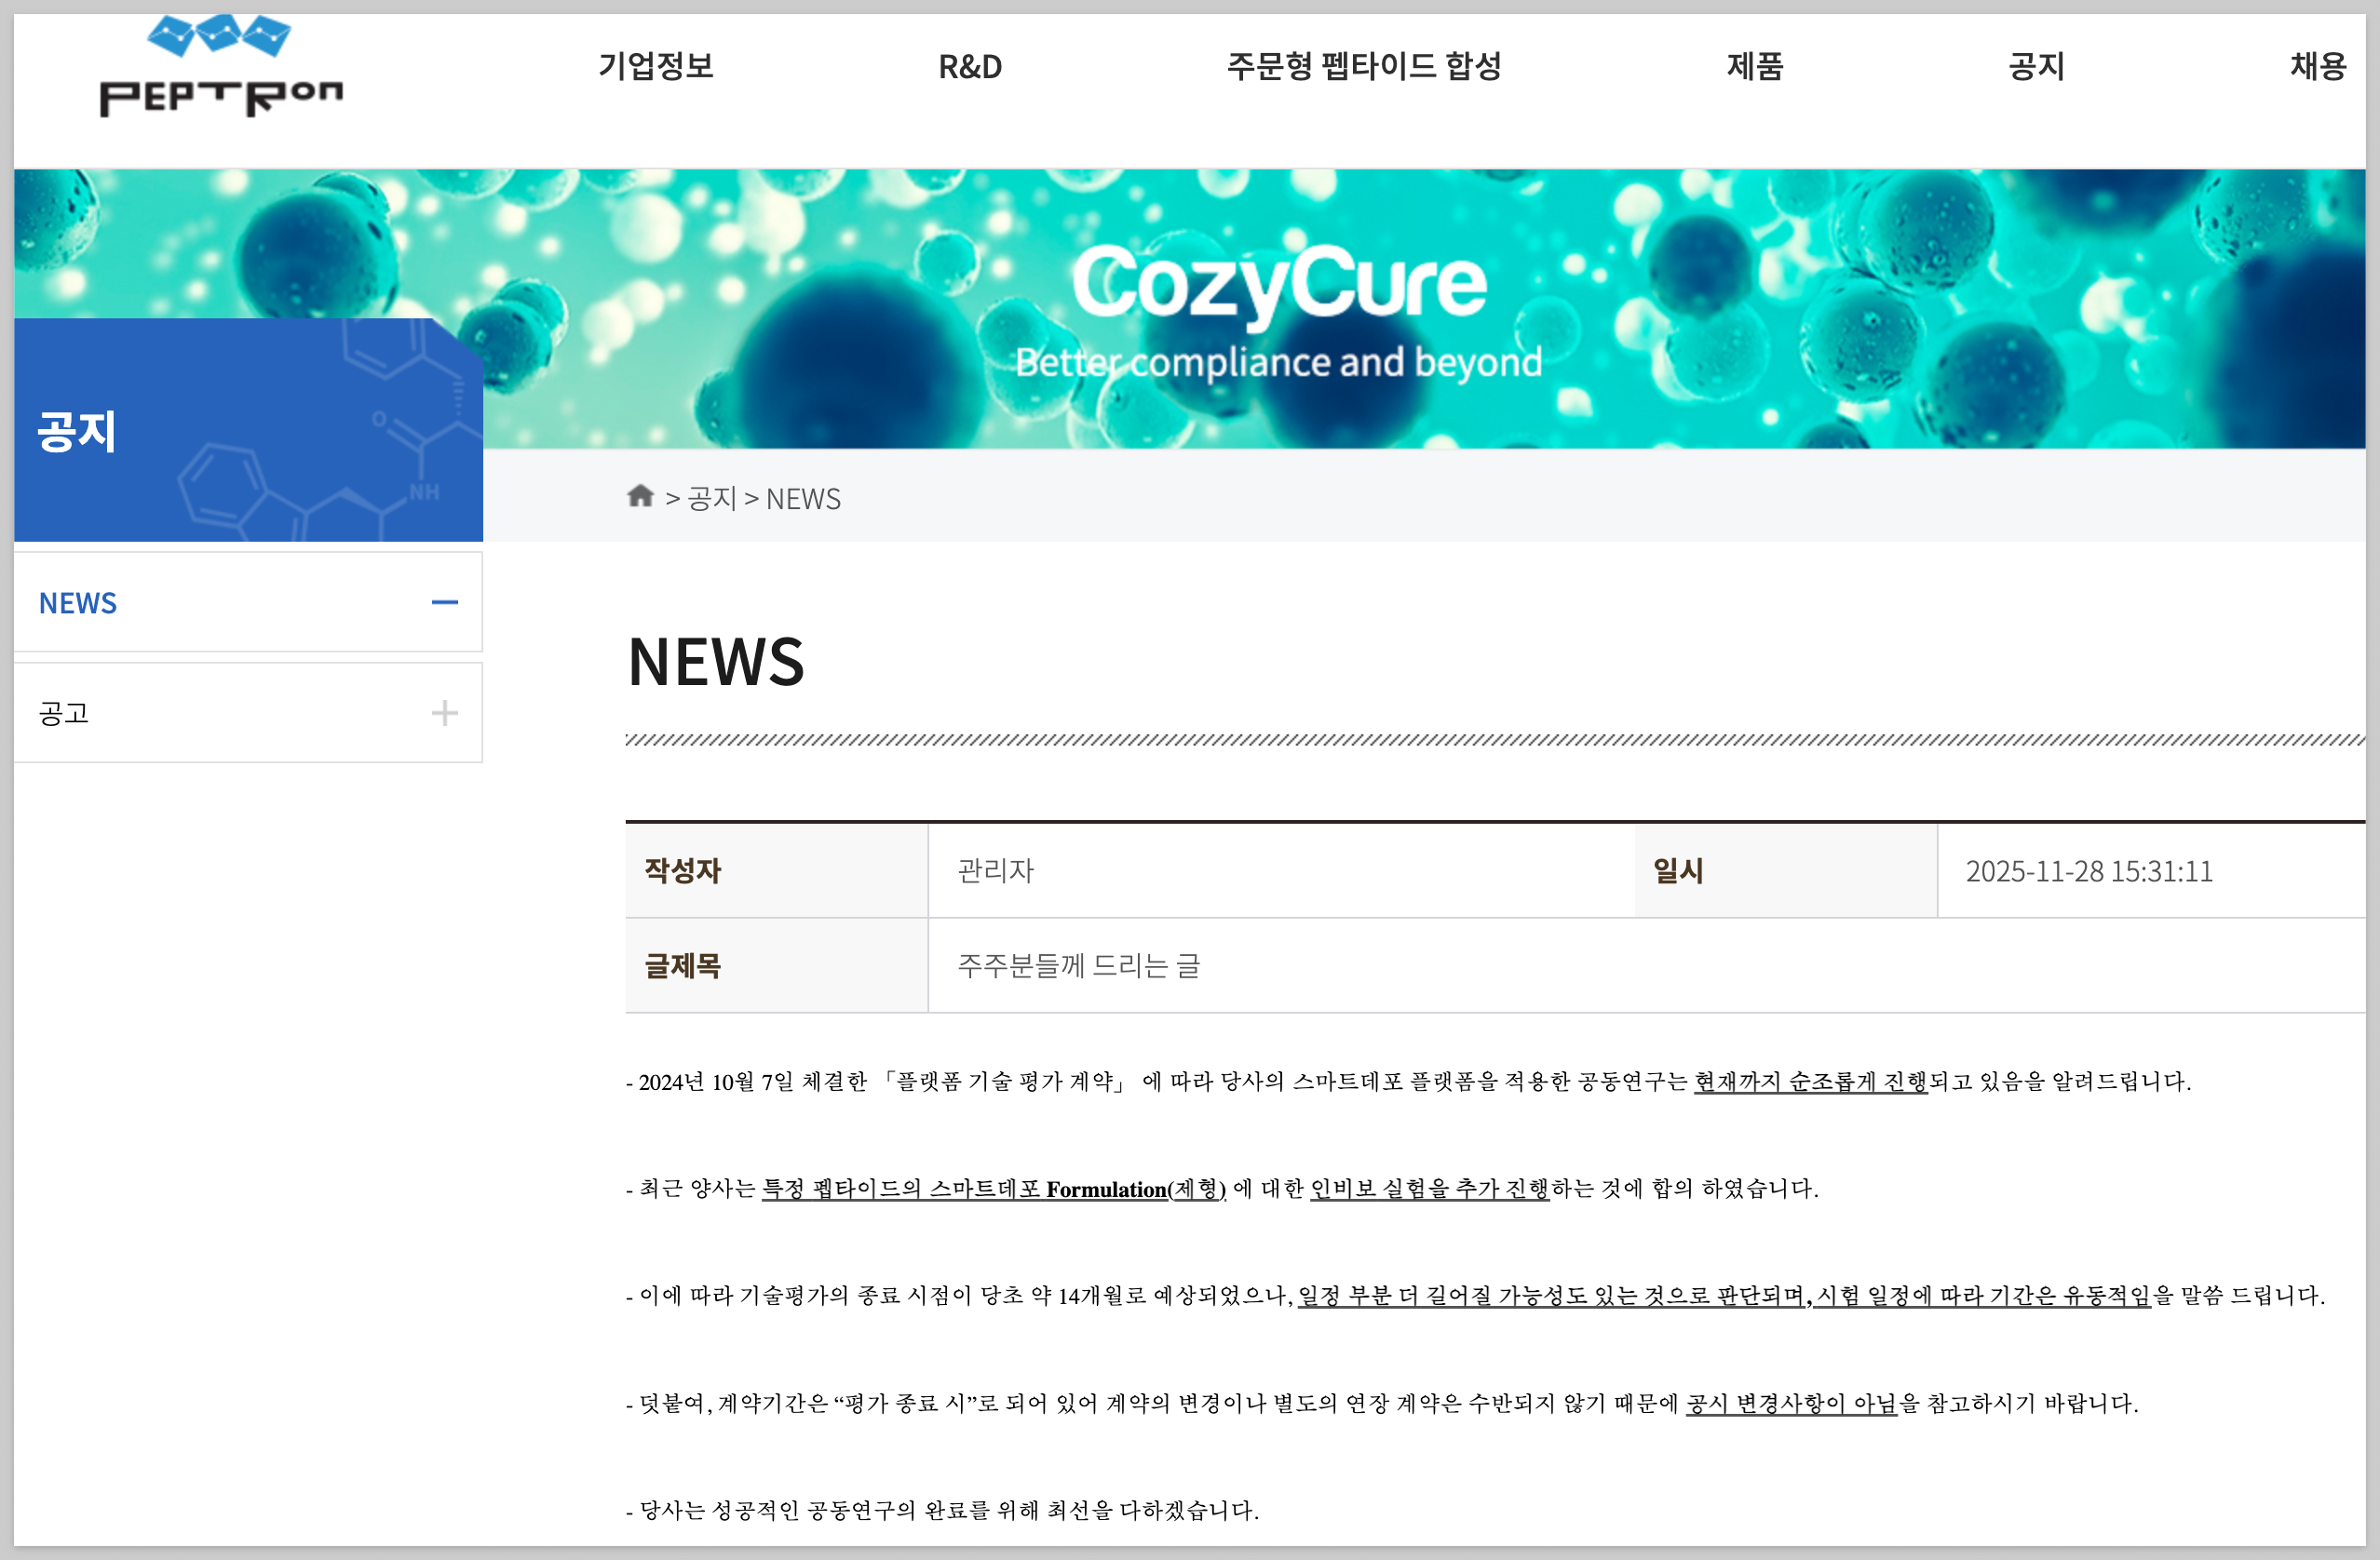
Task: Open the 공지 top navigation menu
Action: pos(2036,66)
